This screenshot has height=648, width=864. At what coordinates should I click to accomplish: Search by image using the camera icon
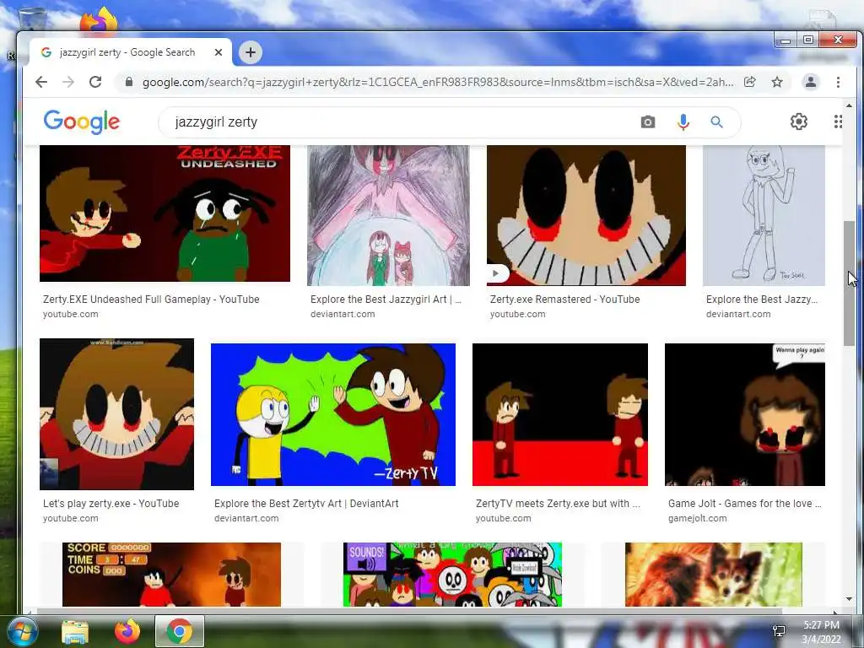coord(648,121)
